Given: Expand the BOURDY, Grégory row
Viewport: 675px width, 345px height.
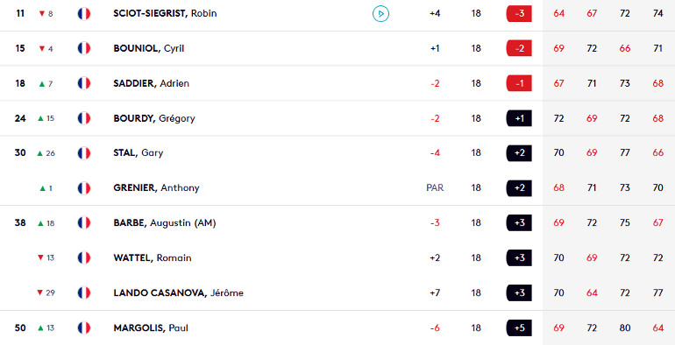Looking at the screenshot, I should point(337,118).
